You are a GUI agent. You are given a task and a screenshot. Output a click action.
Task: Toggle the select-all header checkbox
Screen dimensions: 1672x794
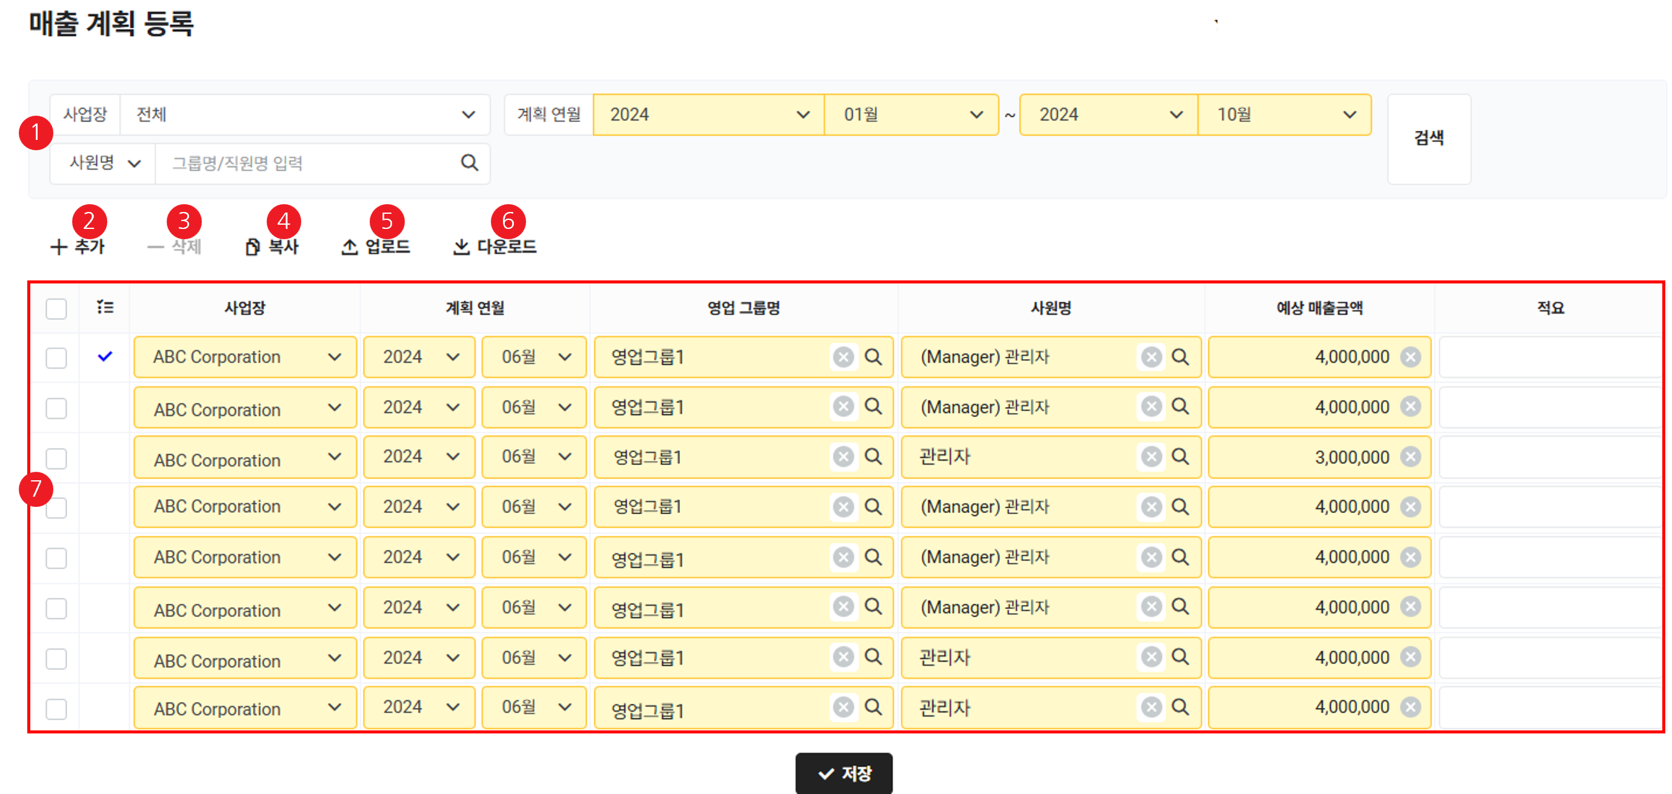click(56, 308)
